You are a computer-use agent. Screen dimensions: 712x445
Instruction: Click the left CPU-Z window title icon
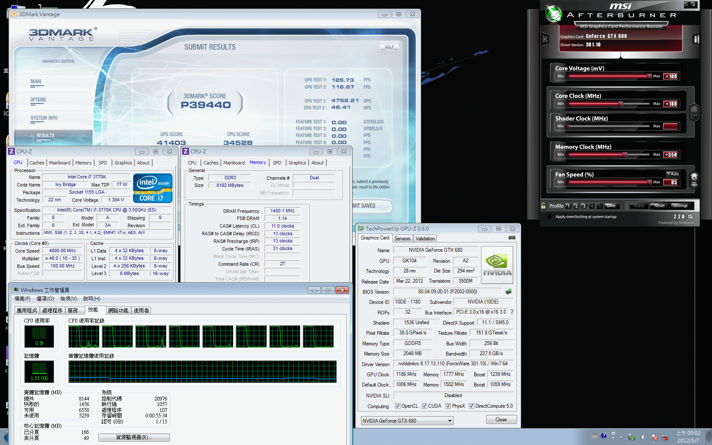(x=11, y=151)
